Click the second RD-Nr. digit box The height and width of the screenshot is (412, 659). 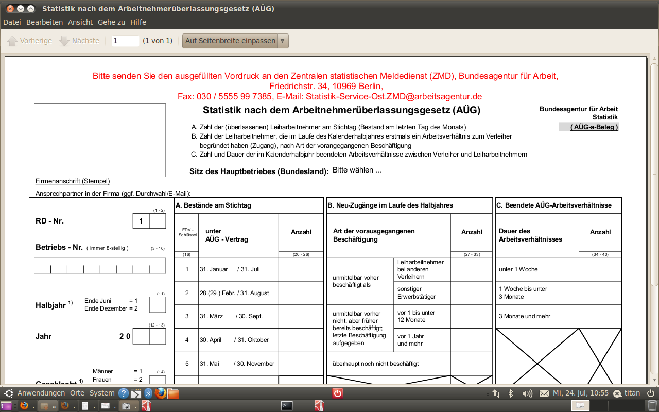(x=158, y=221)
